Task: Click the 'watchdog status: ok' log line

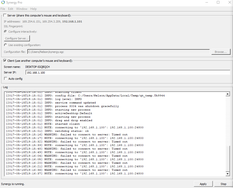Action: (x=47, y=131)
